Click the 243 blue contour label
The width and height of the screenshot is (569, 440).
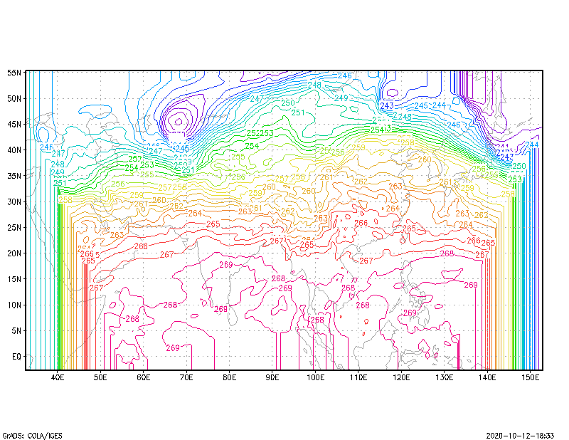point(387,106)
